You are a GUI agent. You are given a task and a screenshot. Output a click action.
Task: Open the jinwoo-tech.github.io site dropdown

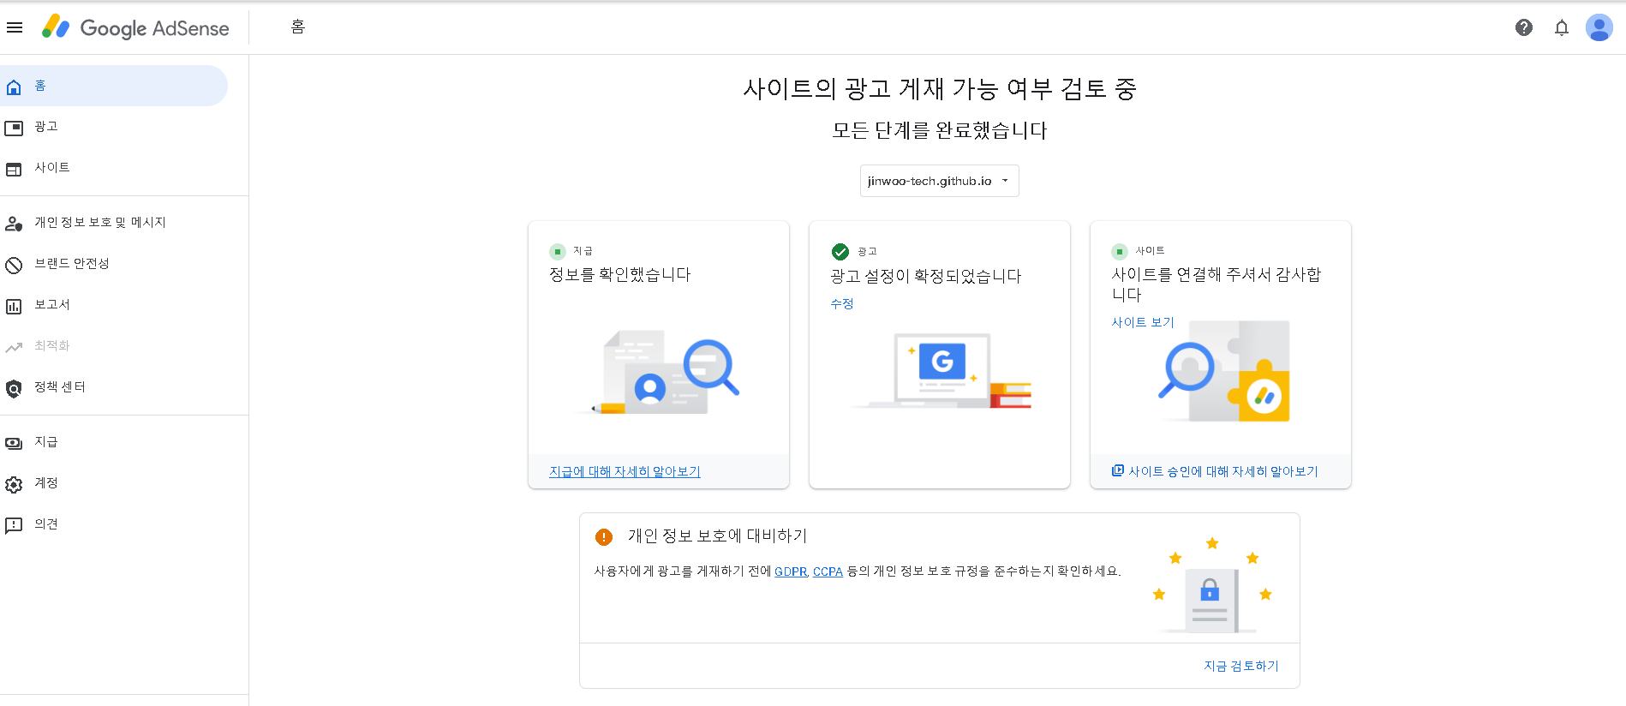click(x=939, y=181)
